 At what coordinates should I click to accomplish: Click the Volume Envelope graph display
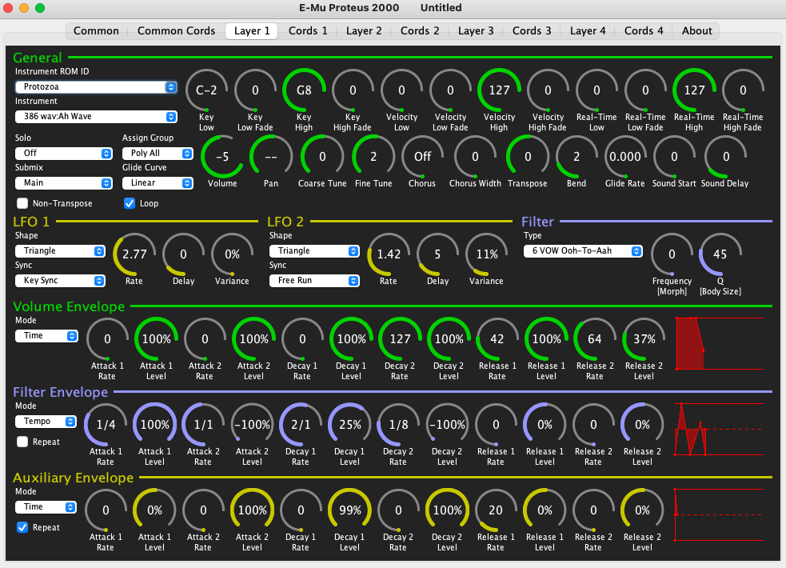click(720, 343)
